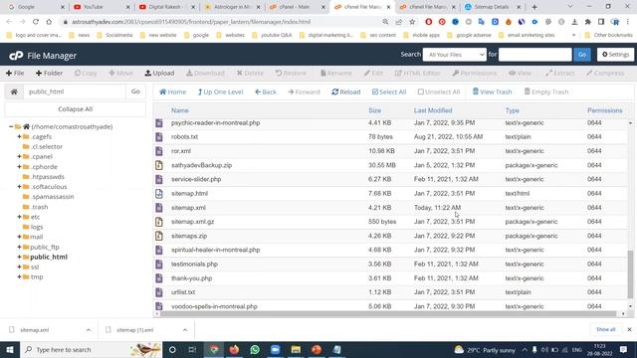This screenshot has height=358, width=637.
Task: Click the search Go button
Action: 582,55
